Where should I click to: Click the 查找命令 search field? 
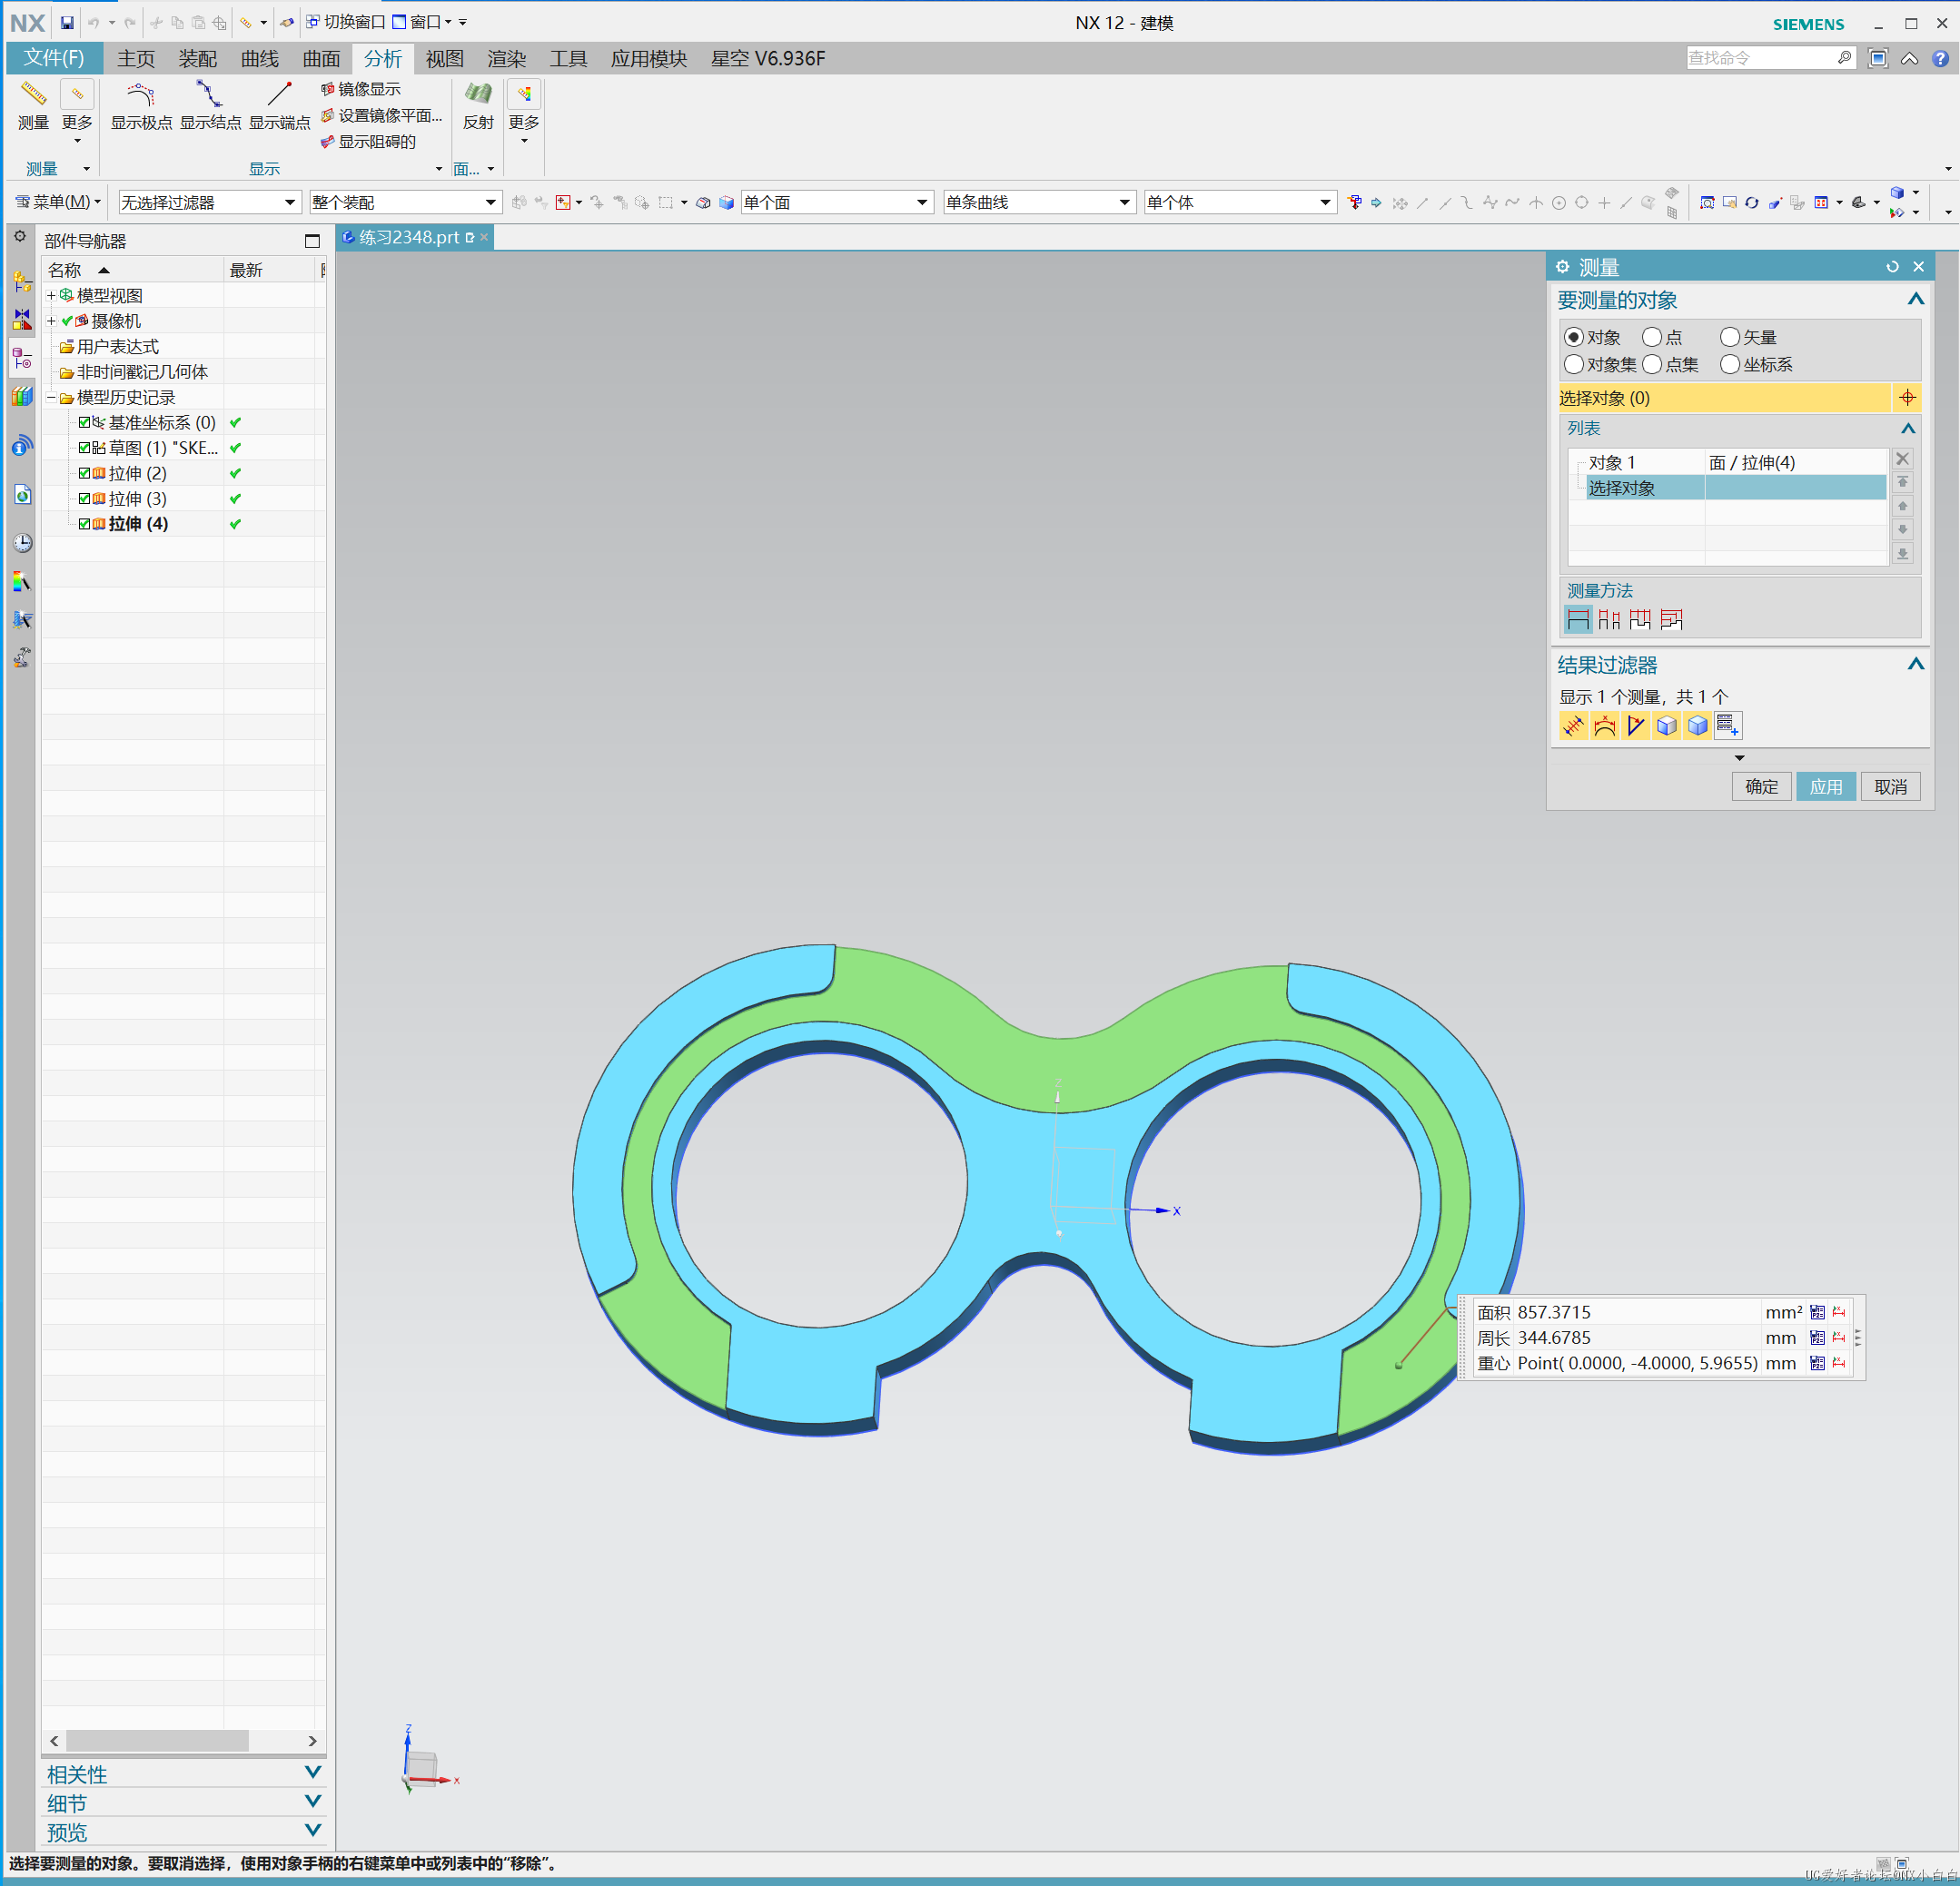coord(1761,58)
